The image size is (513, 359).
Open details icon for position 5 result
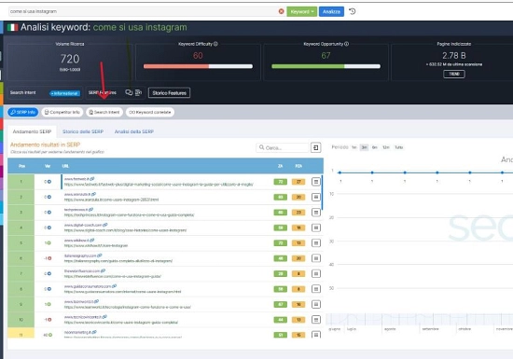(x=315, y=243)
